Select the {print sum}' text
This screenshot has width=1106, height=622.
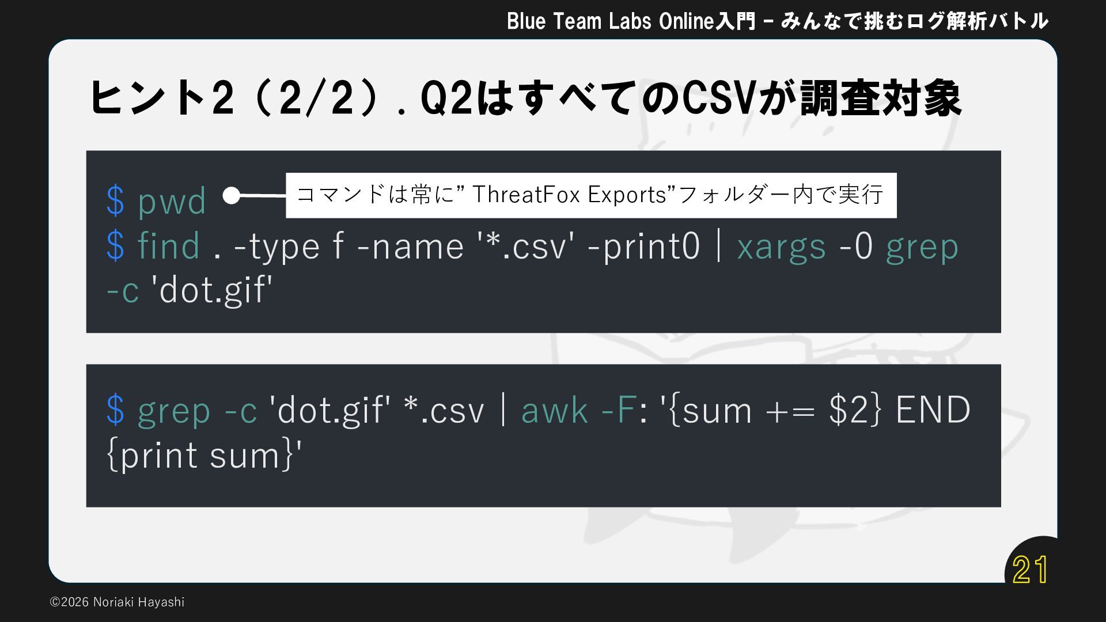(x=205, y=455)
